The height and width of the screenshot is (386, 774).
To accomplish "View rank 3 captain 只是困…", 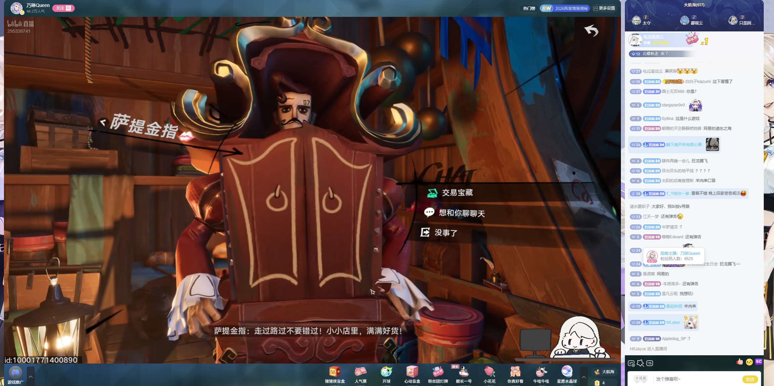I will coord(742,20).
